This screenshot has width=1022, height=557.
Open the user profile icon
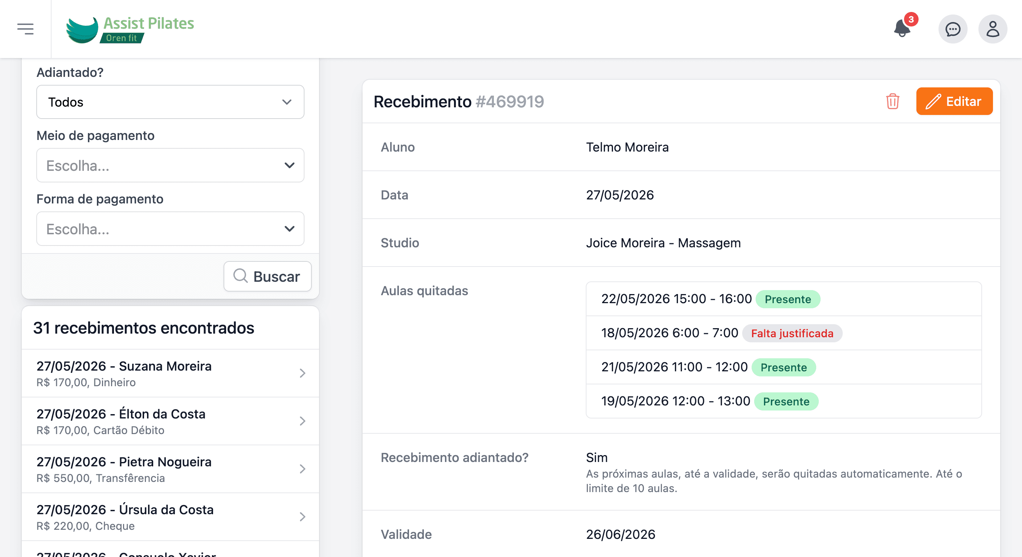(993, 29)
